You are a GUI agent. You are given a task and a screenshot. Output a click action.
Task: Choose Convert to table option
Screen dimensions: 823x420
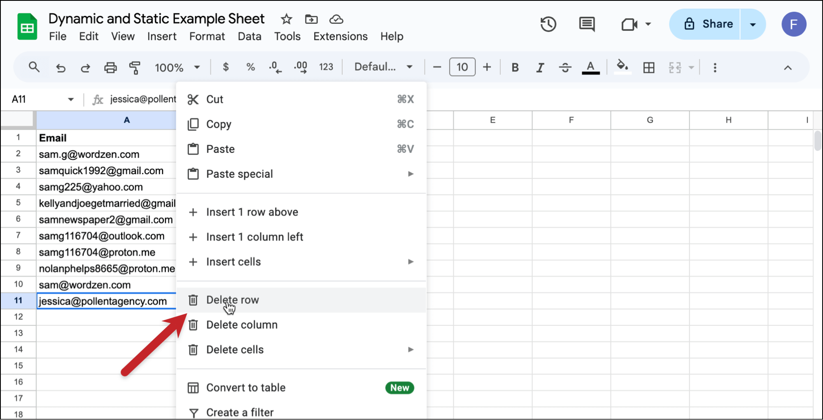(x=301, y=388)
